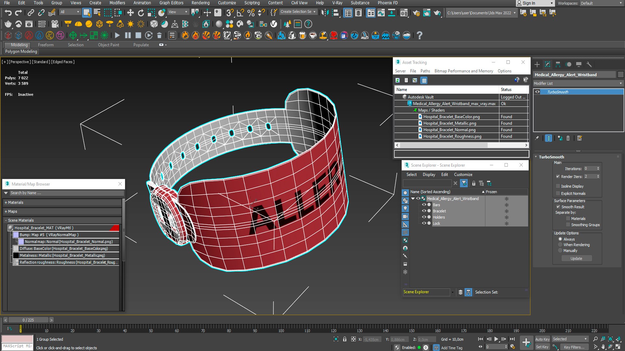625x351 pixels.
Task: Select the Rotate transform tool
Action: point(141,13)
